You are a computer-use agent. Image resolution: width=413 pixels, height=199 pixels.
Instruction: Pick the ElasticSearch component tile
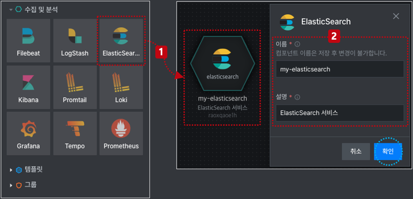pyautogui.click(x=121, y=40)
